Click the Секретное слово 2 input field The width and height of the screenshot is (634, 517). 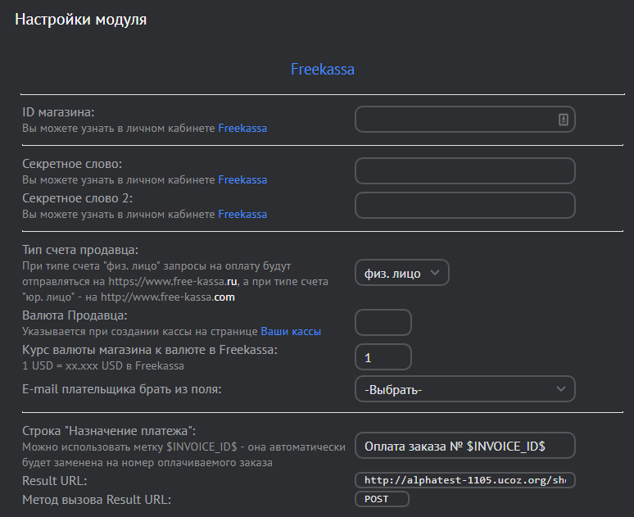click(464, 206)
